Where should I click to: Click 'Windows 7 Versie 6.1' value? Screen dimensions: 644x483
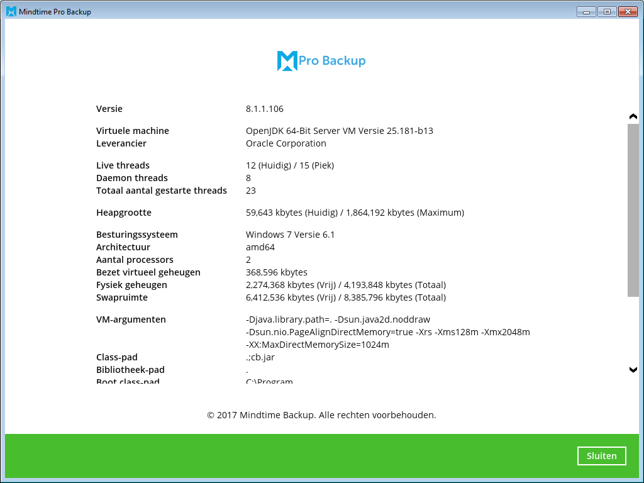290,235
